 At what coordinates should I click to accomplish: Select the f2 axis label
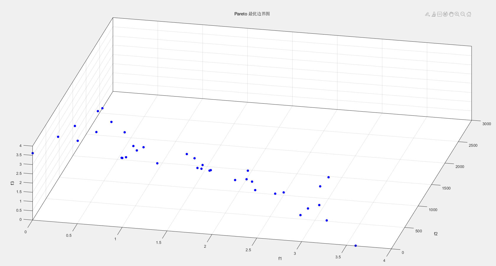point(436,234)
